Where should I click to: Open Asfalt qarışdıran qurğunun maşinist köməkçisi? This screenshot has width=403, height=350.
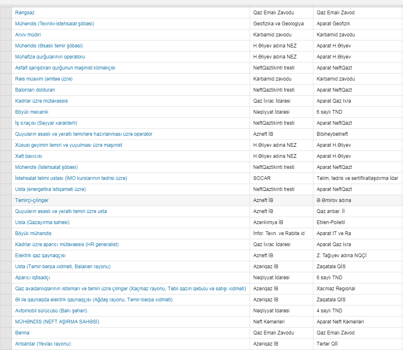click(x=65, y=68)
